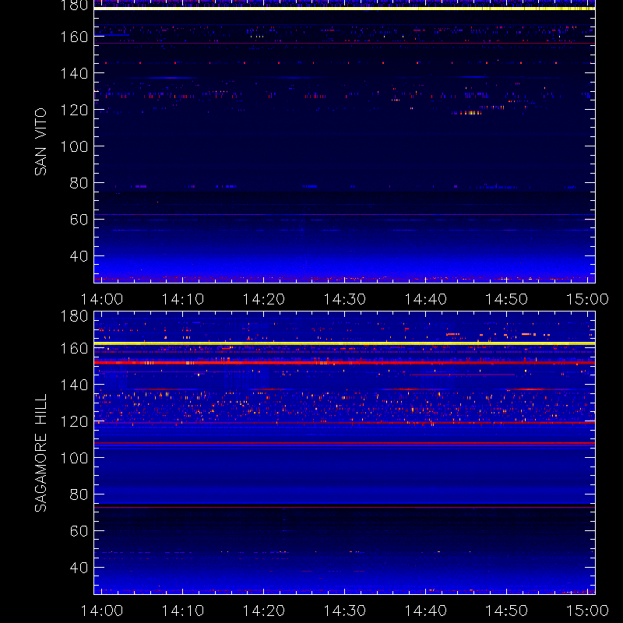Pick the 80 tick label on the Sagamore Hill plot

click(79, 495)
